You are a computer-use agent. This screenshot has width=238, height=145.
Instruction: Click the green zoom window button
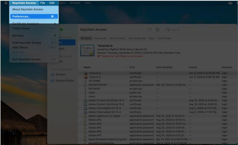point(62,30)
